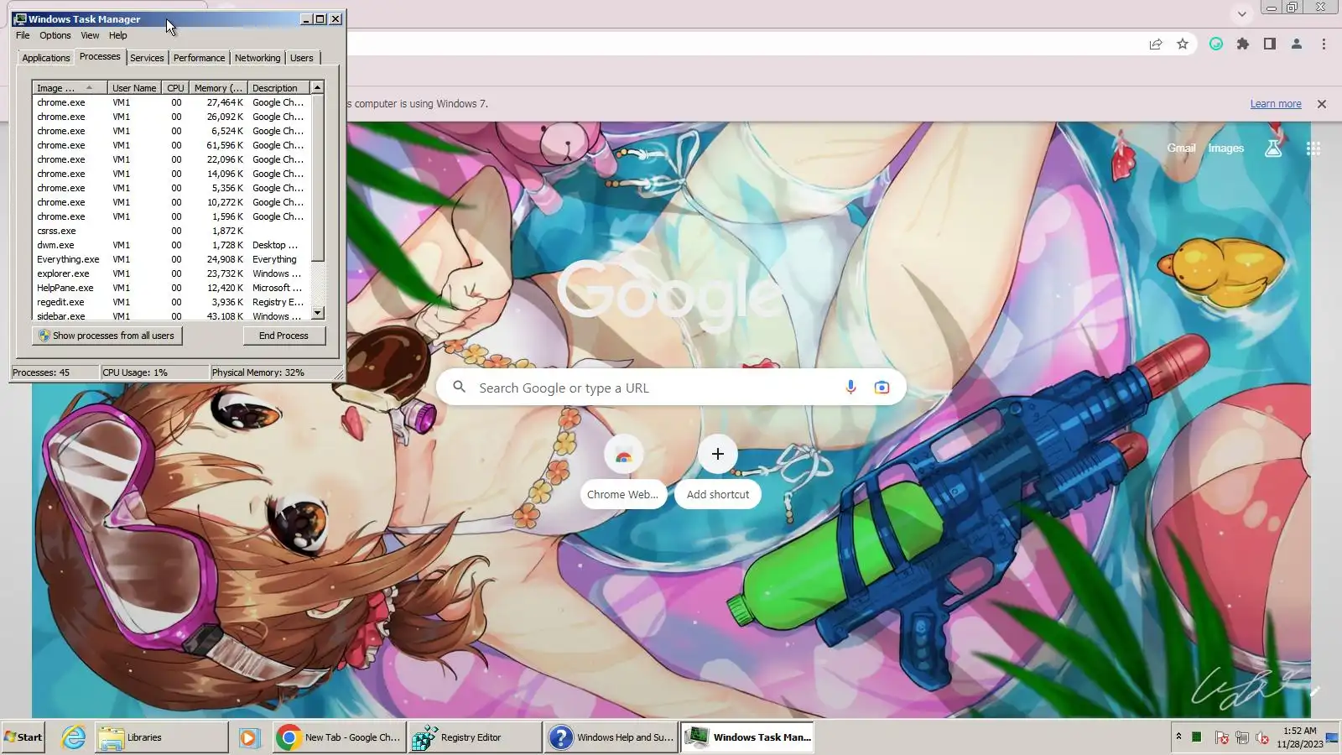The width and height of the screenshot is (1342, 755).
Task: Select the regedit.exe process row
Action: [x=172, y=302]
